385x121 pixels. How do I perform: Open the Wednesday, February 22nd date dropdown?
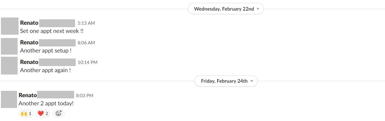(x=226, y=9)
